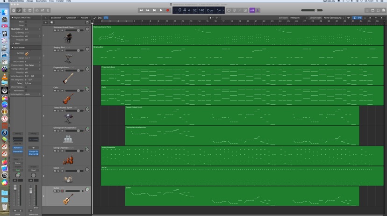The image size is (387, 216).
Task: Collapse the Region MIDI Thru disclosure triangle
Action: (12, 18)
